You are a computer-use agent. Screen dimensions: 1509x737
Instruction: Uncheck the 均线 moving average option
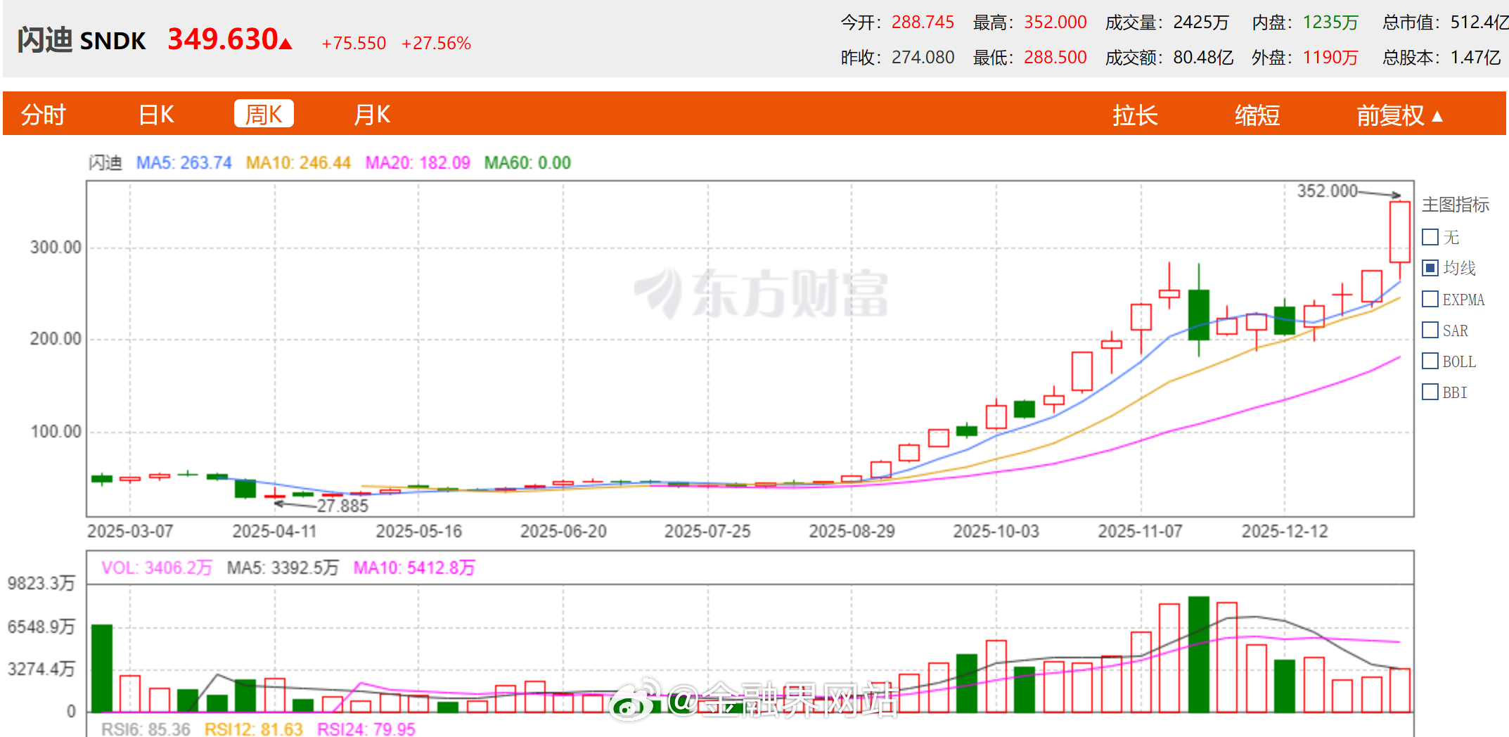point(1430,268)
